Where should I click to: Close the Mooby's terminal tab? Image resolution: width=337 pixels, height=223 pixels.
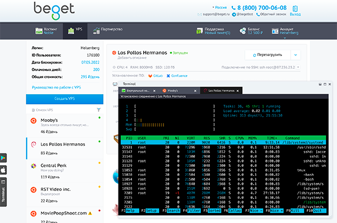click(x=195, y=91)
